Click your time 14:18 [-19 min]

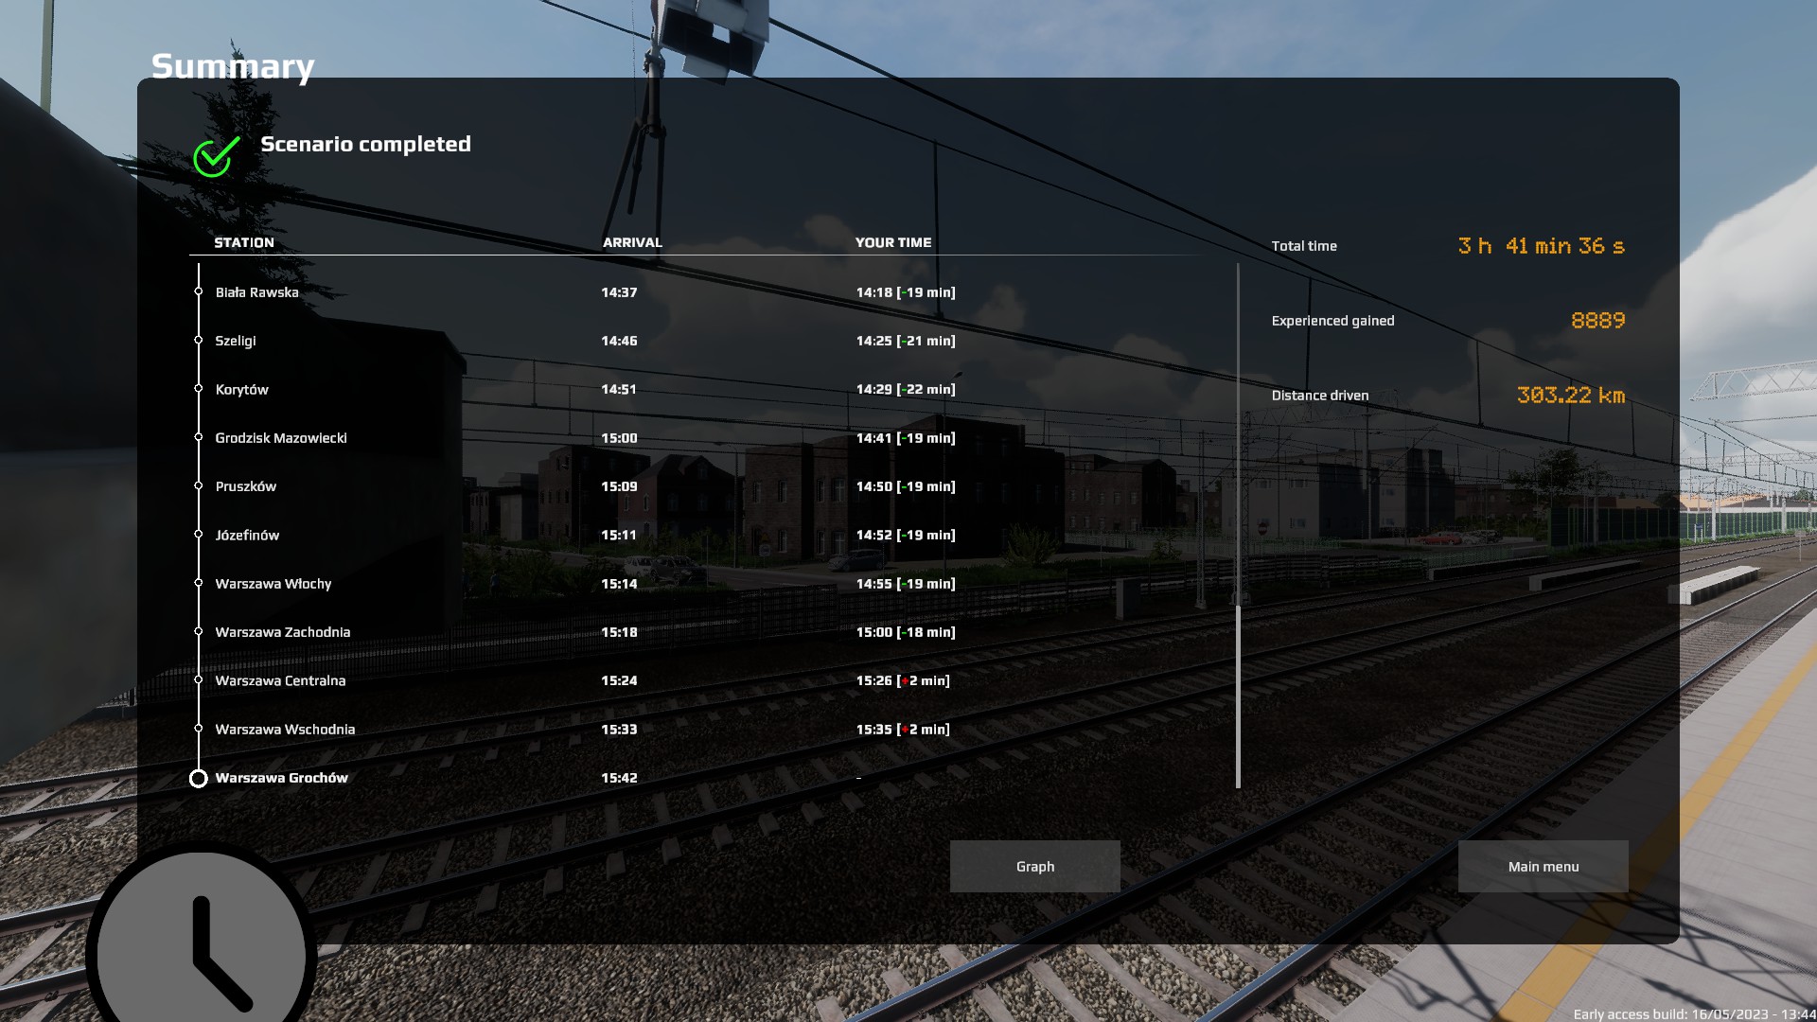(x=906, y=292)
